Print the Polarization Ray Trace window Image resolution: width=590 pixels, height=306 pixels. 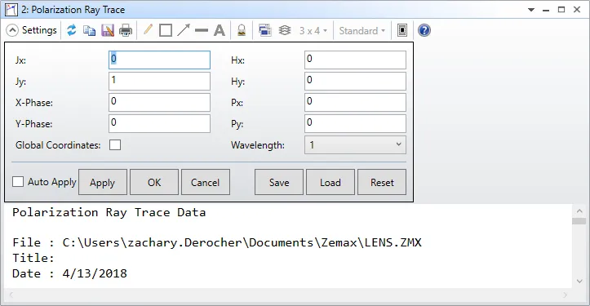[x=126, y=30]
